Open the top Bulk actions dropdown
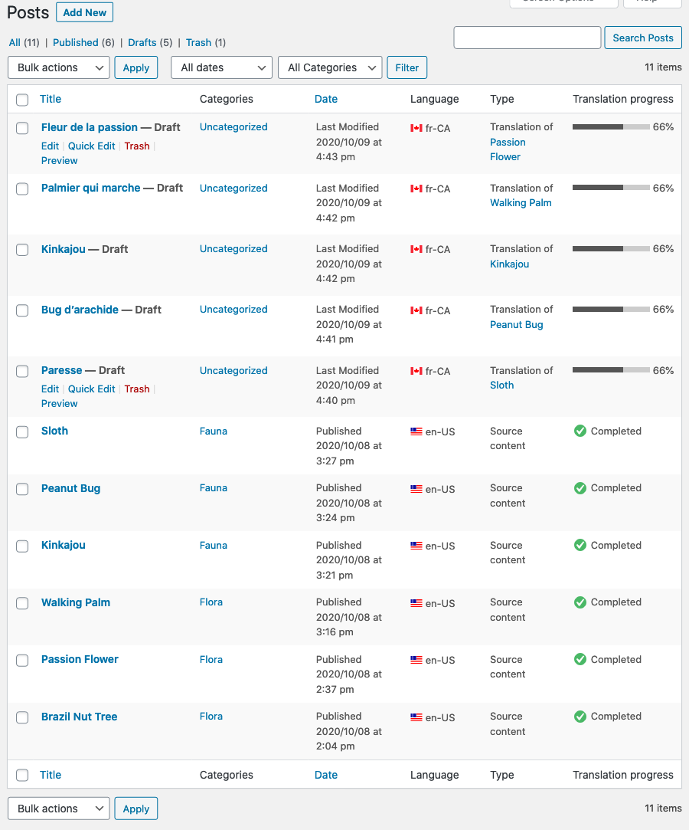The height and width of the screenshot is (830, 689). pos(59,67)
